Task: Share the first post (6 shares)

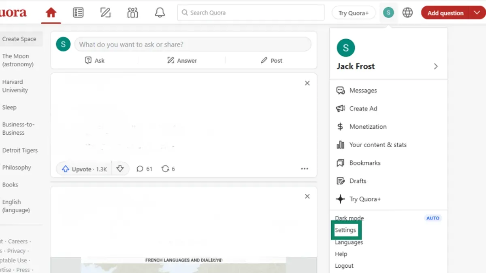Action: pyautogui.click(x=168, y=169)
